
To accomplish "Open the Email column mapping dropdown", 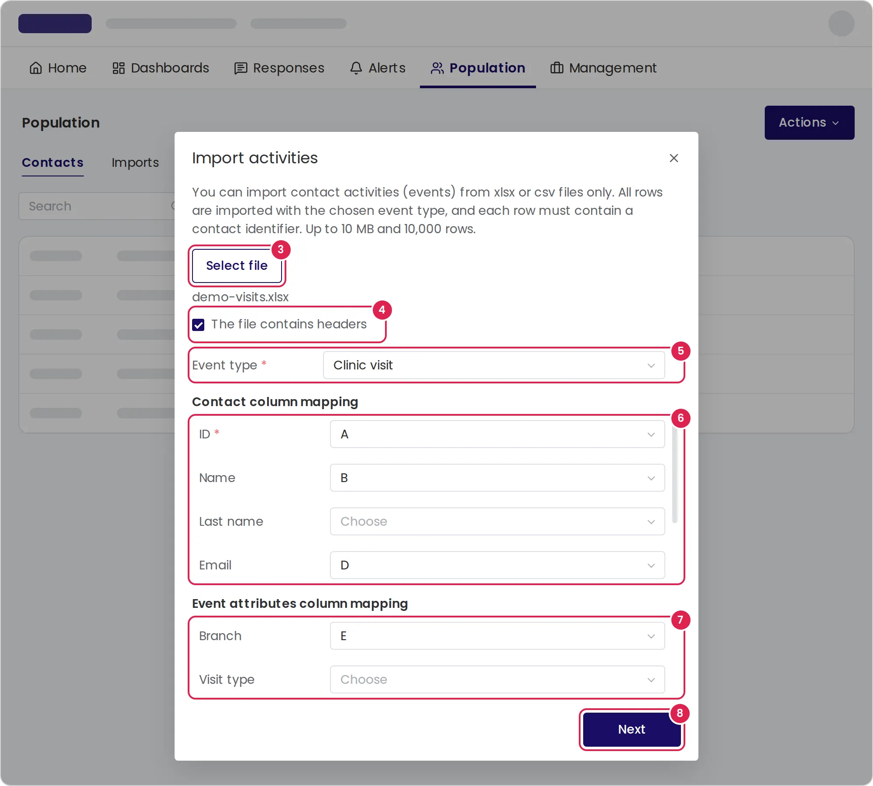I will [x=497, y=565].
